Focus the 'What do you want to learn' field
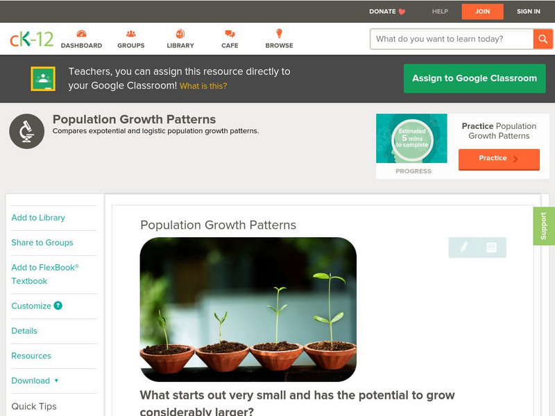This screenshot has width=555, height=416. tap(452, 39)
